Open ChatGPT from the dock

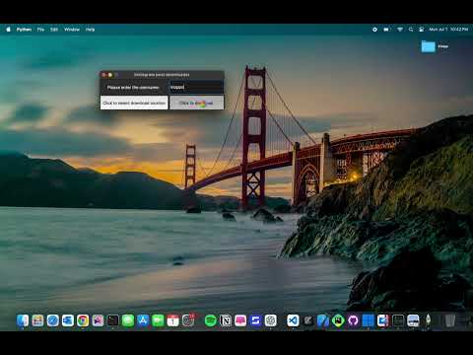pyautogui.click(x=271, y=320)
